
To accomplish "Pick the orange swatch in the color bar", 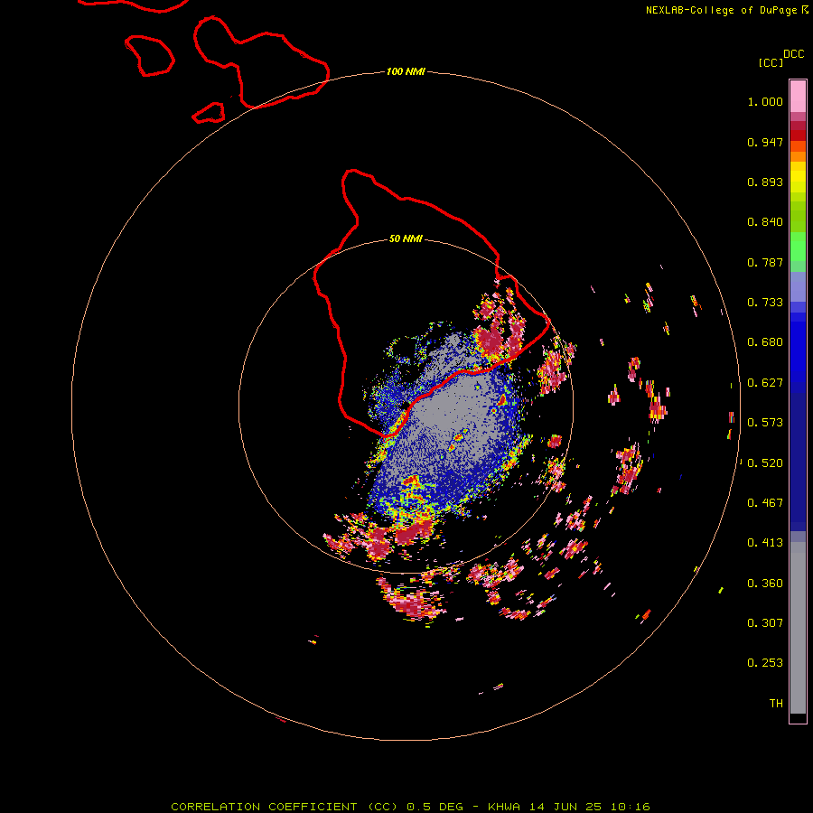I will click(798, 156).
